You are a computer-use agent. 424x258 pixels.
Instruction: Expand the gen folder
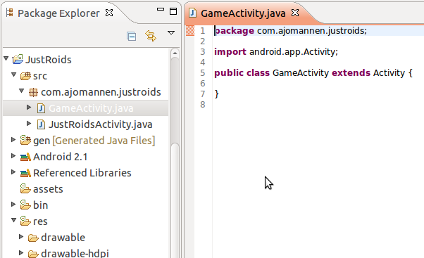coord(13,139)
